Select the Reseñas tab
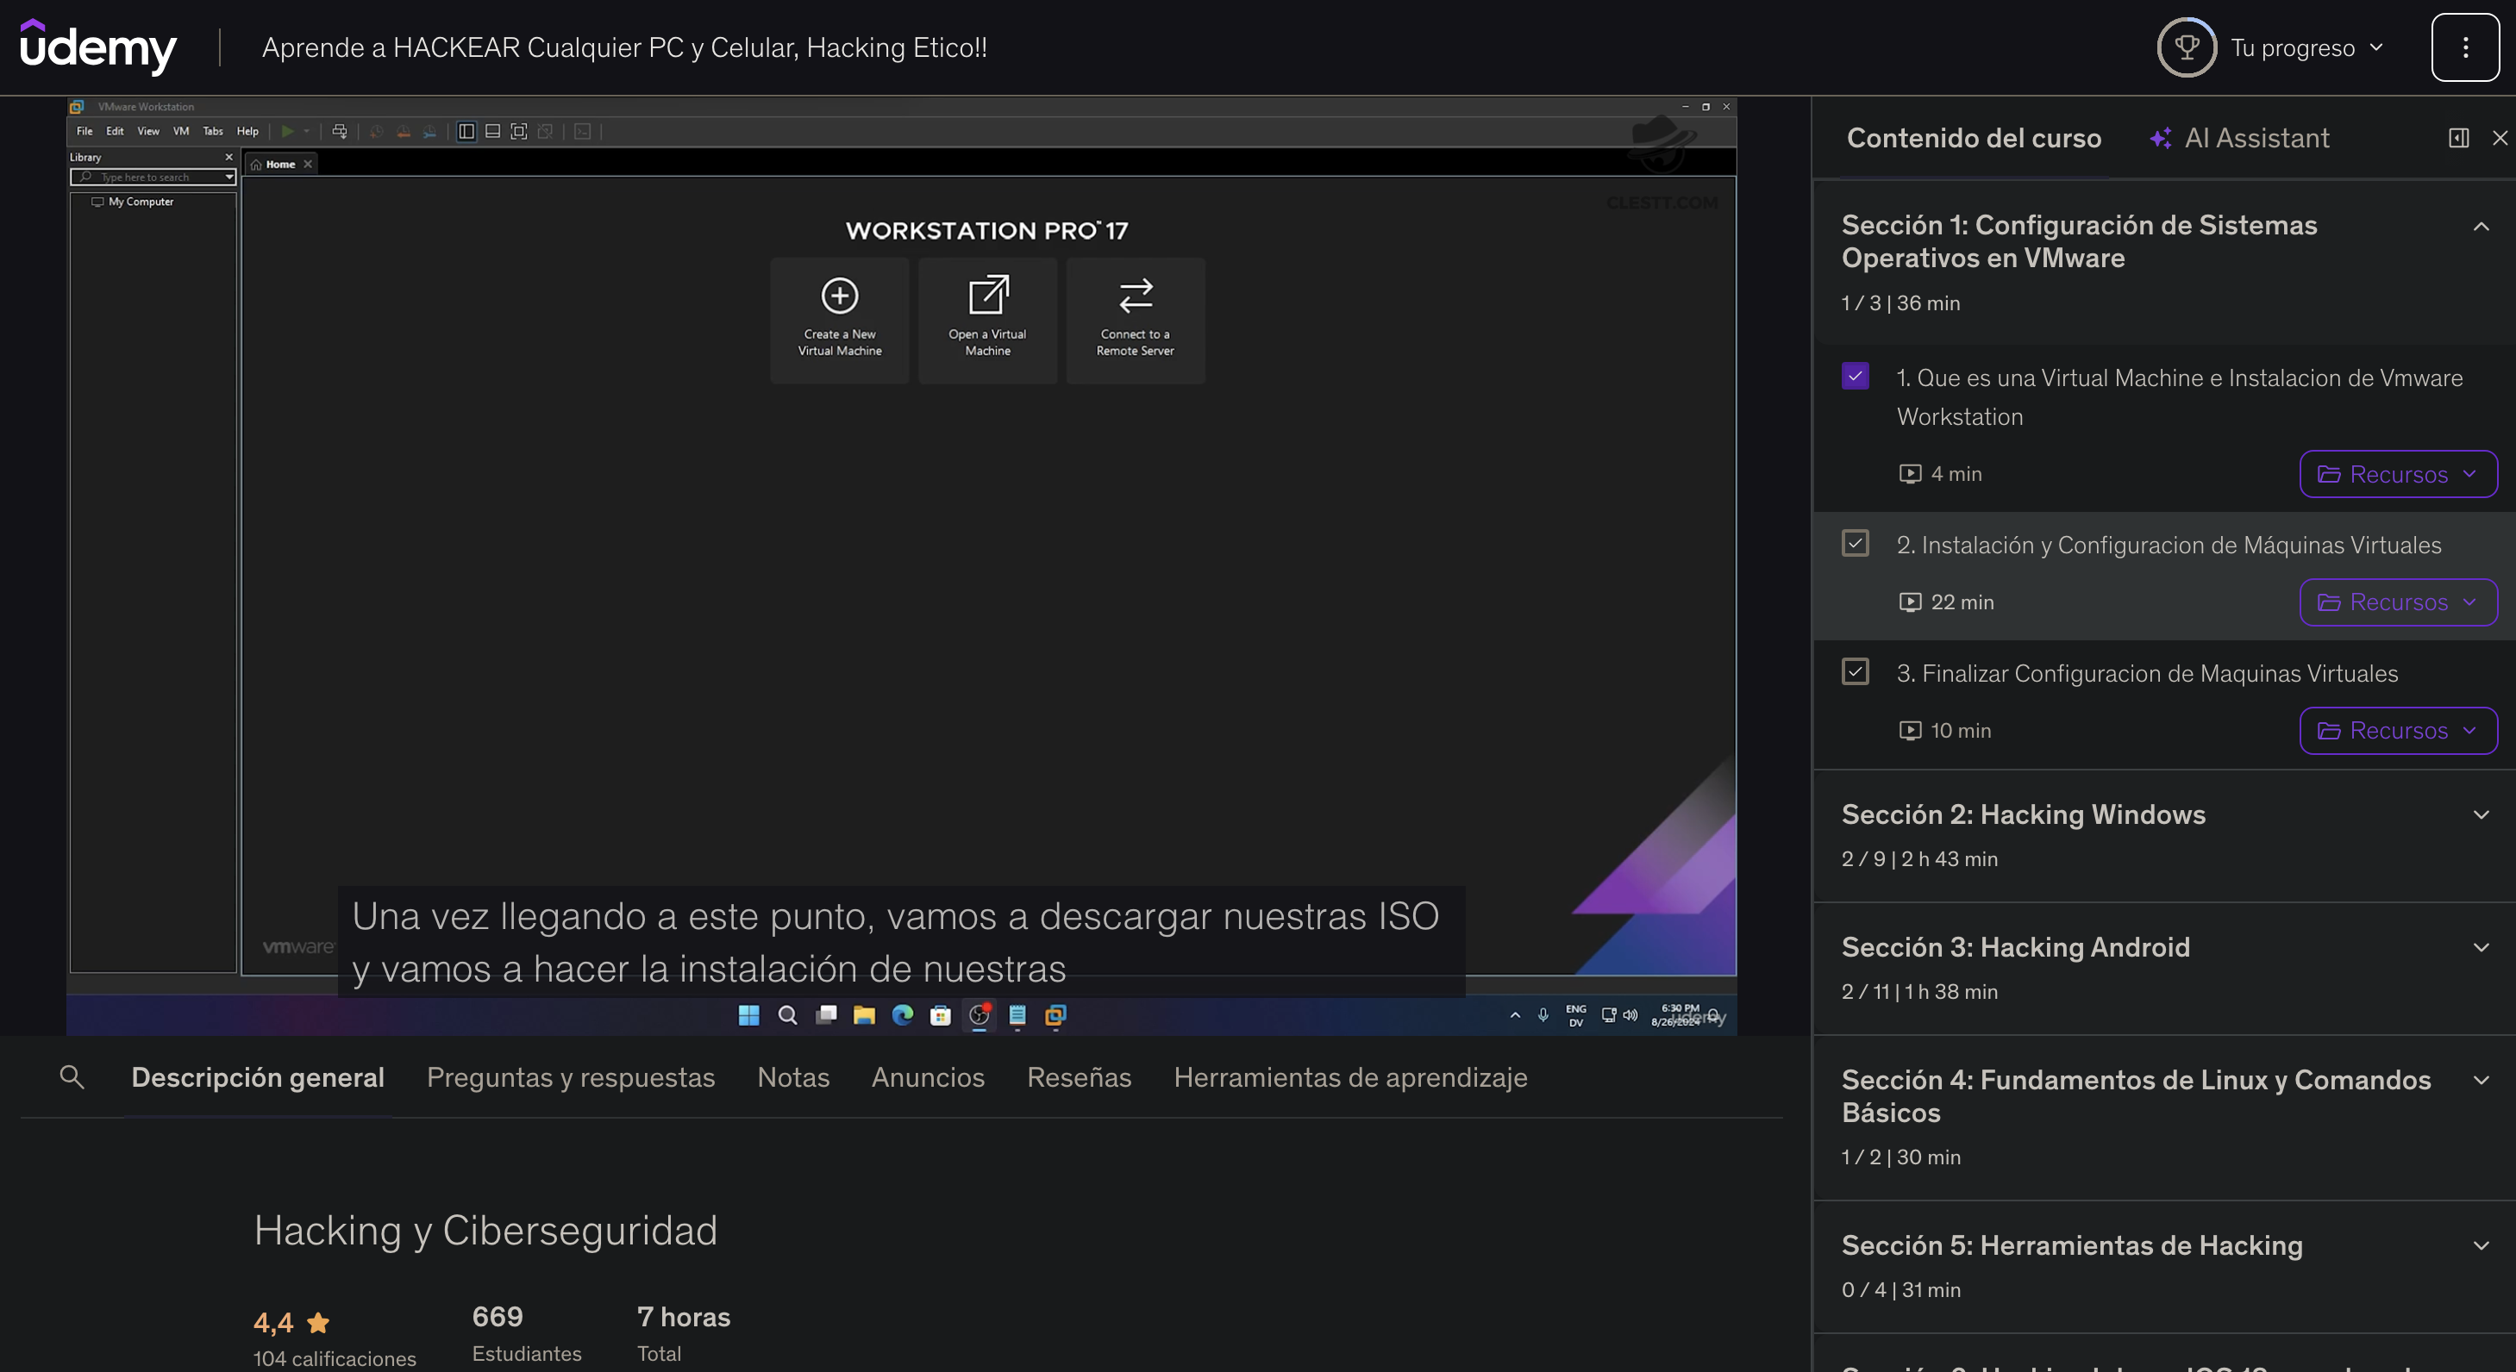Screen dimensions: 2516x1372 pos(1079,1077)
